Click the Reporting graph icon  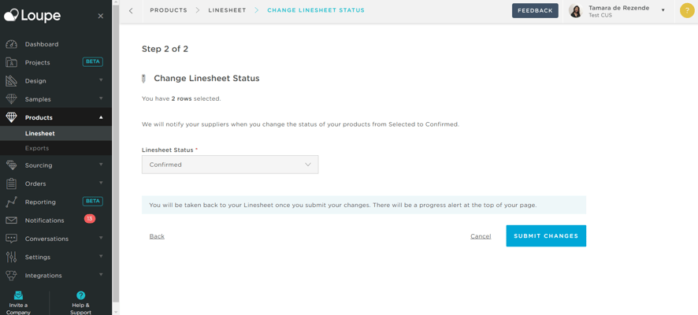(11, 202)
